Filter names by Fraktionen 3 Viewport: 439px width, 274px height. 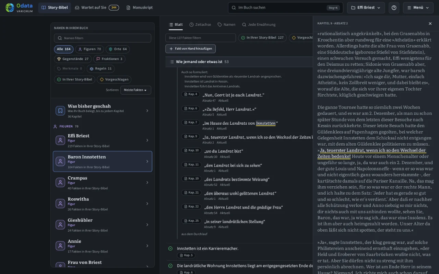pyautogui.click(x=109, y=59)
